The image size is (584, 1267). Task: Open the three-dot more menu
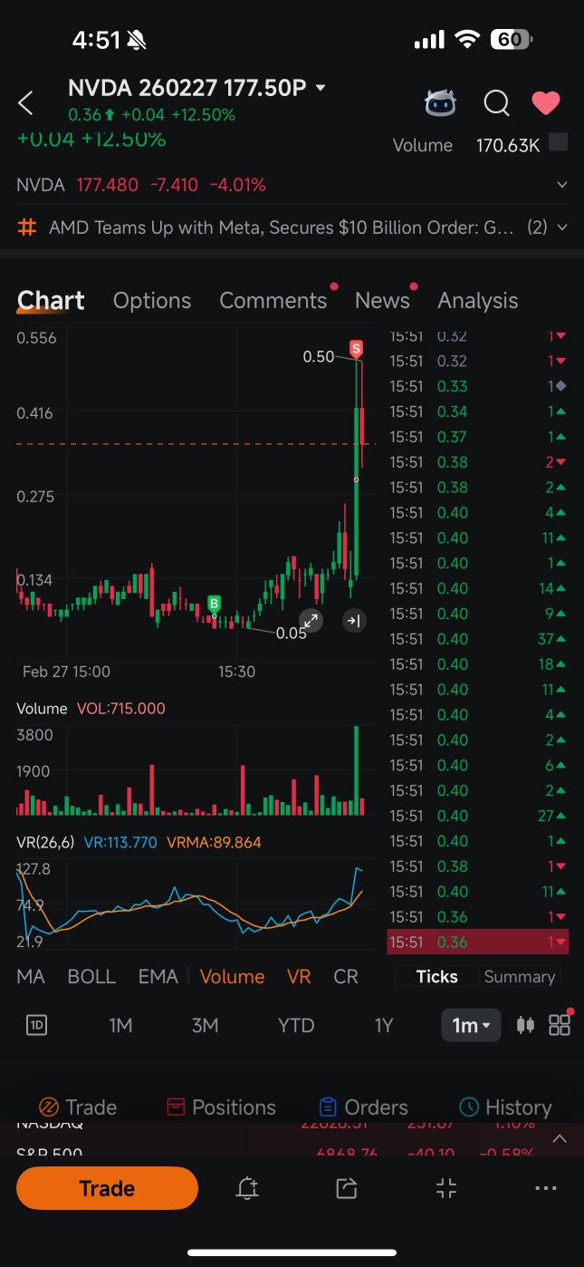click(x=545, y=1189)
